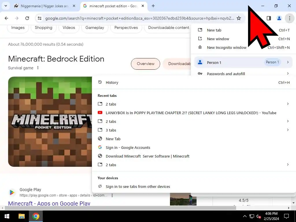Reopen the New Tab entry in recent tabs
The height and width of the screenshot is (222, 296).
pyautogui.click(x=194, y=139)
